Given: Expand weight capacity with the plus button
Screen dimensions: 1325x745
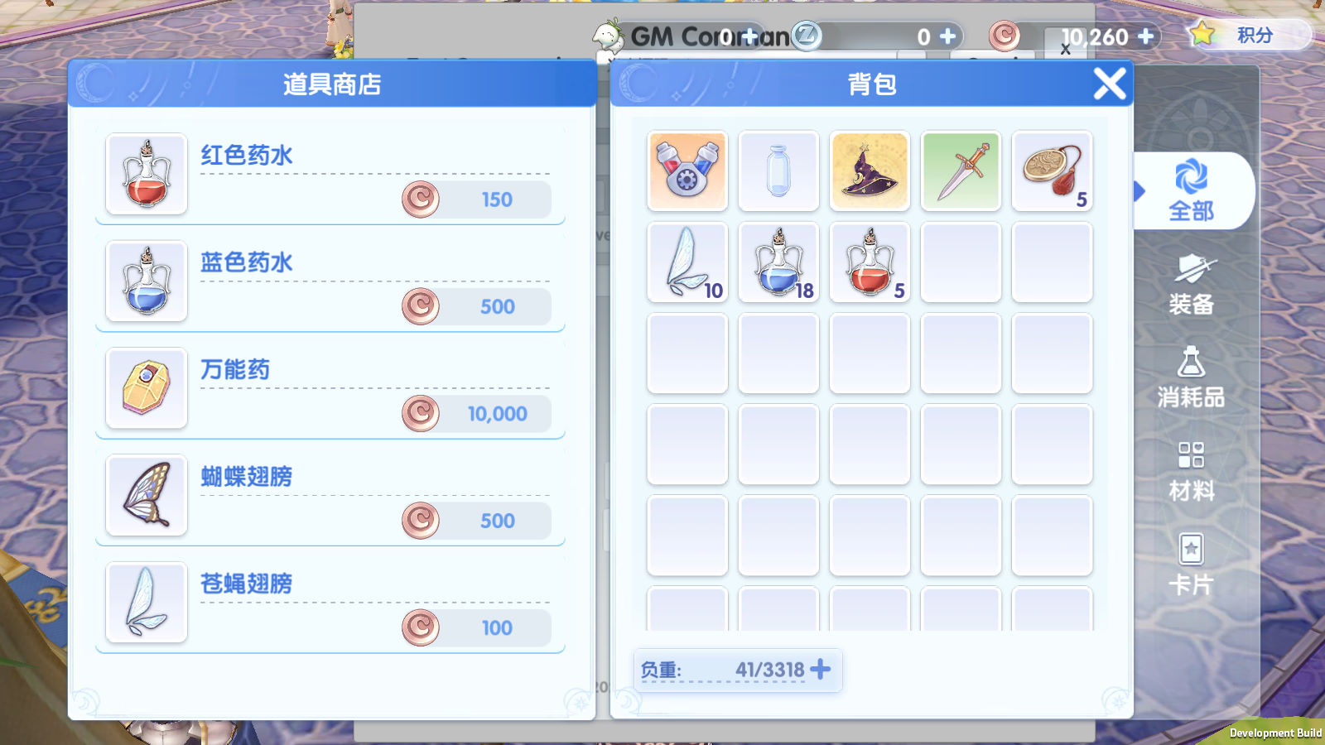Looking at the screenshot, I should (x=820, y=669).
